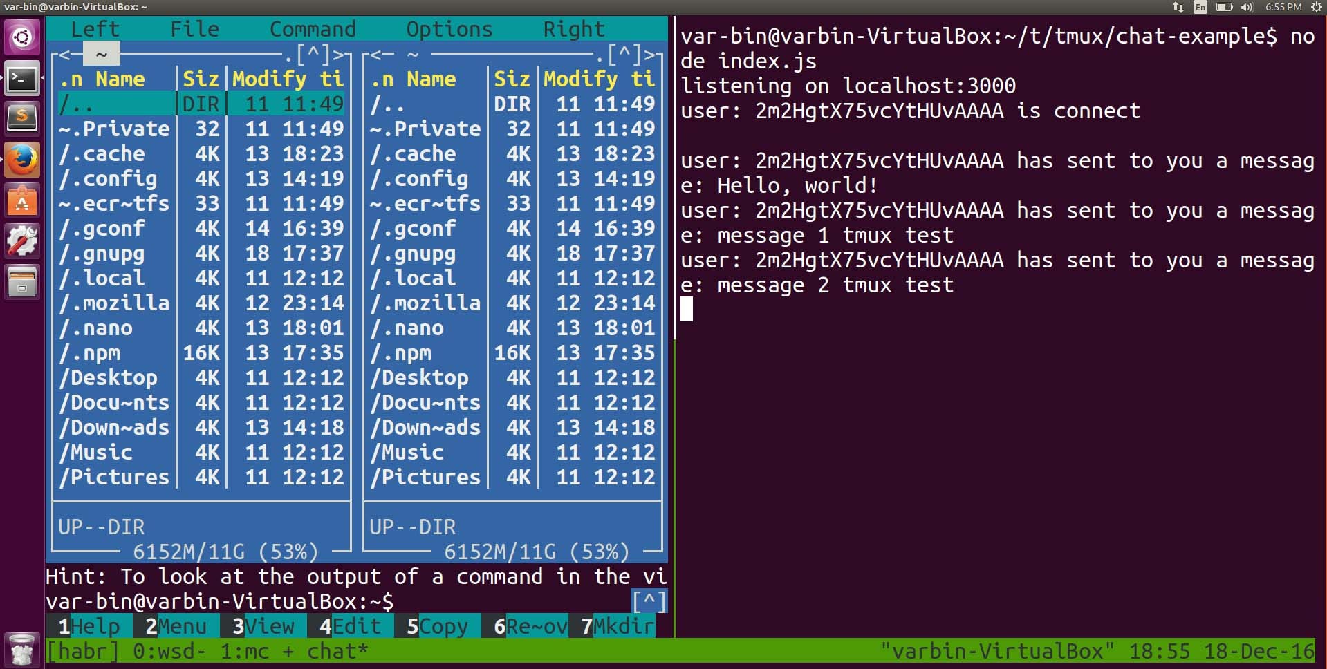
Task: Launch Firefox from the dock
Action: pos(22,160)
